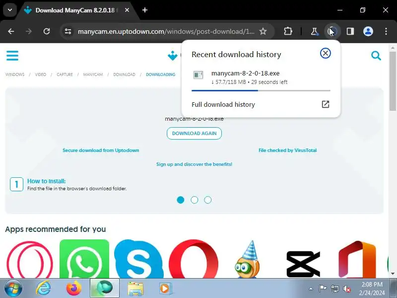Open network tray icon
Viewport: 397px width, 298px height.
coord(334,289)
